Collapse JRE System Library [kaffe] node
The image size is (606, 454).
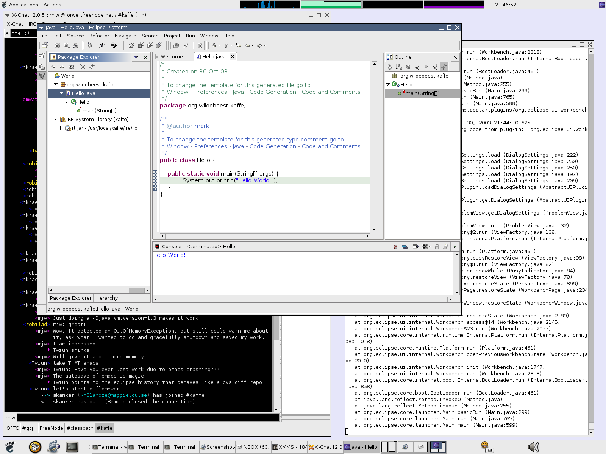pyautogui.click(x=56, y=119)
